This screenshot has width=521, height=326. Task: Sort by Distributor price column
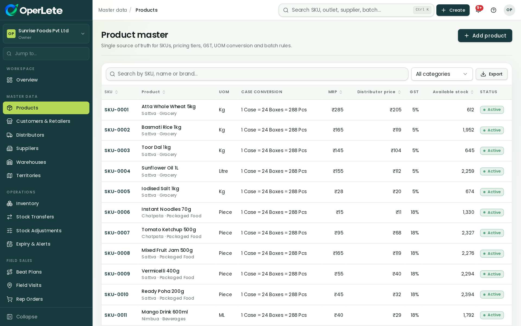(x=379, y=92)
